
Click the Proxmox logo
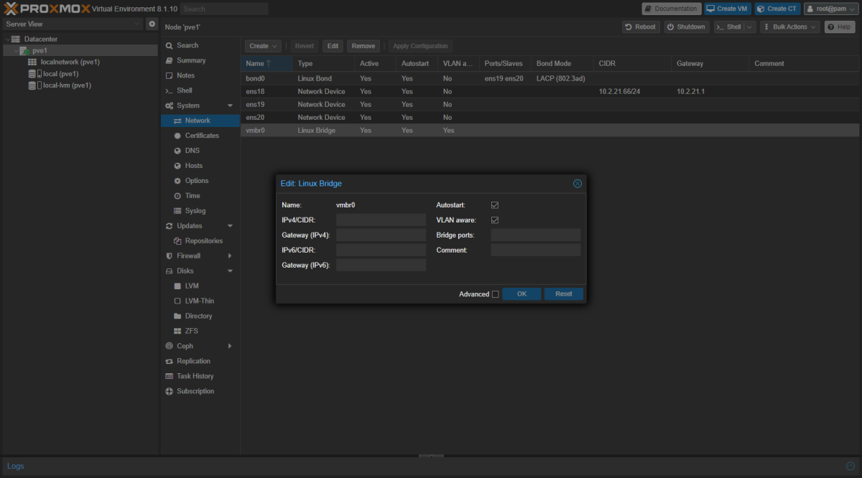(x=47, y=9)
